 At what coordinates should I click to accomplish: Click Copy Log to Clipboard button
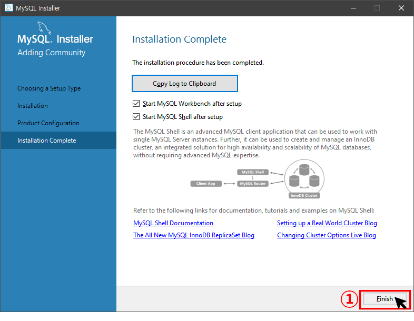point(184,83)
